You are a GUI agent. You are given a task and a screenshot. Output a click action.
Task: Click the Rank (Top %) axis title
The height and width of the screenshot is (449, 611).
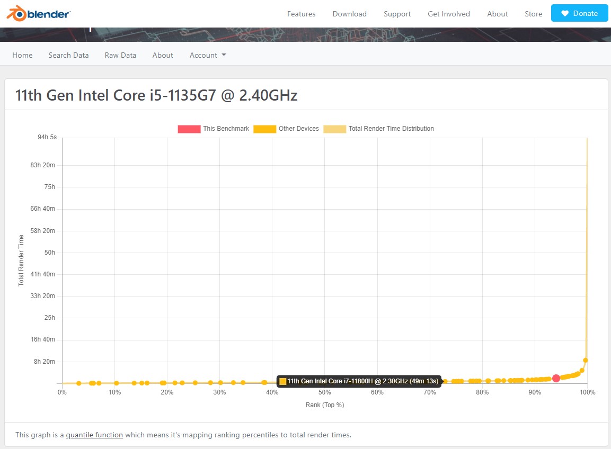coord(325,405)
